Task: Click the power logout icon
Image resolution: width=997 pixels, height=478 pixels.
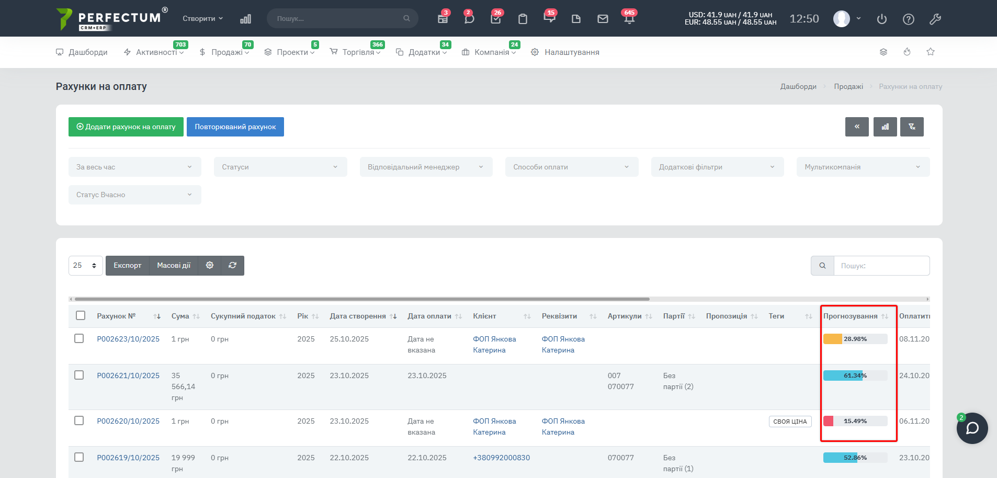Action: (882, 19)
